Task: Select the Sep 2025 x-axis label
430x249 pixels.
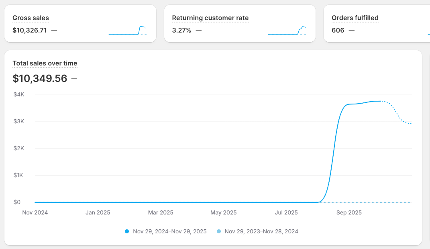Action: pyautogui.click(x=349, y=212)
